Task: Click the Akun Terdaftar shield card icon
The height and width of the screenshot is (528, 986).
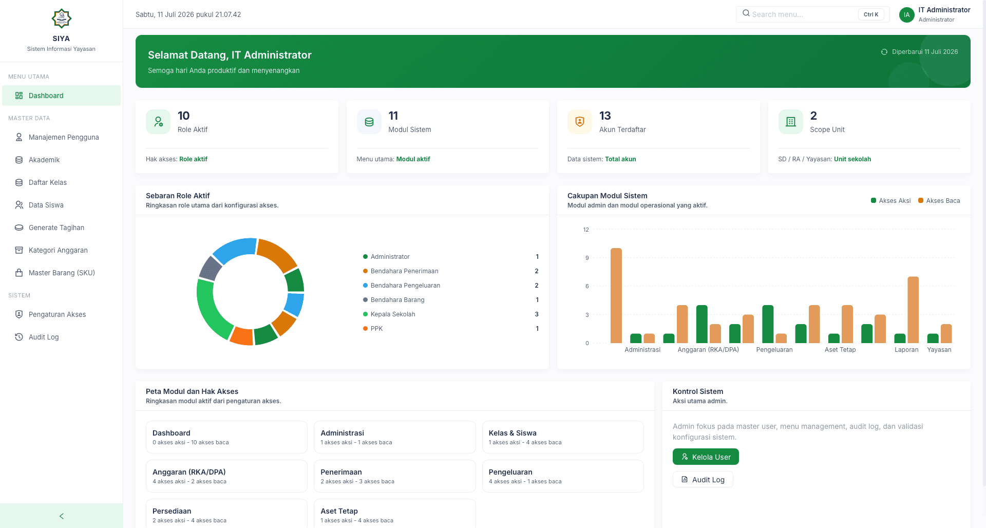Action: click(580, 122)
